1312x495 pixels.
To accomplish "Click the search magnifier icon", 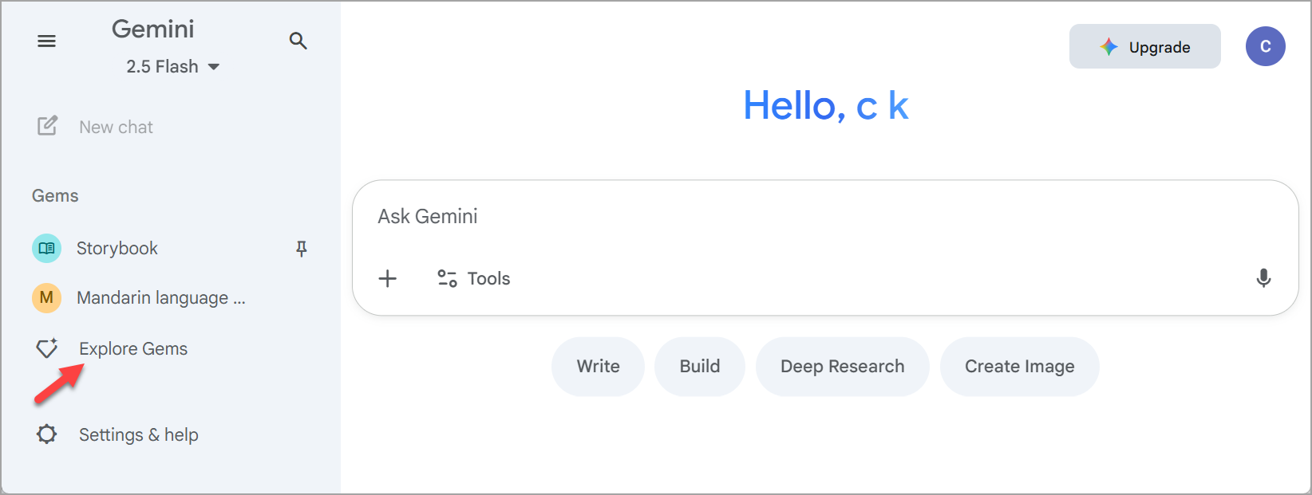I will (298, 41).
